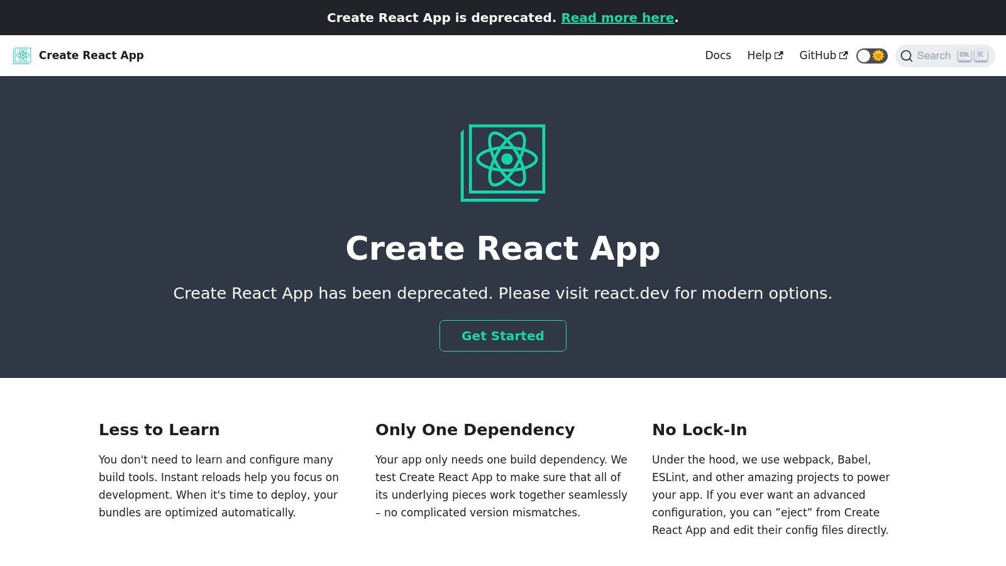Focus the Search input field
The height and width of the screenshot is (566, 1006).
point(945,56)
